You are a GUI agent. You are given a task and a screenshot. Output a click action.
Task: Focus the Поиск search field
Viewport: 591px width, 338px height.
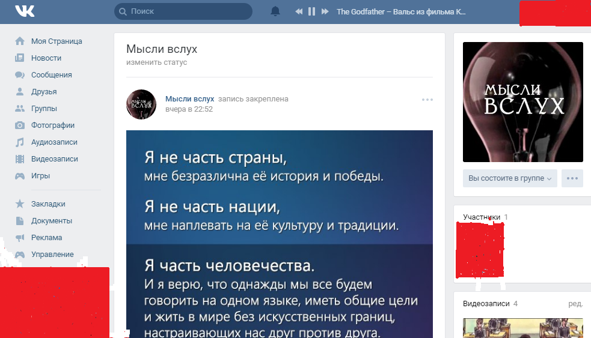[183, 11]
